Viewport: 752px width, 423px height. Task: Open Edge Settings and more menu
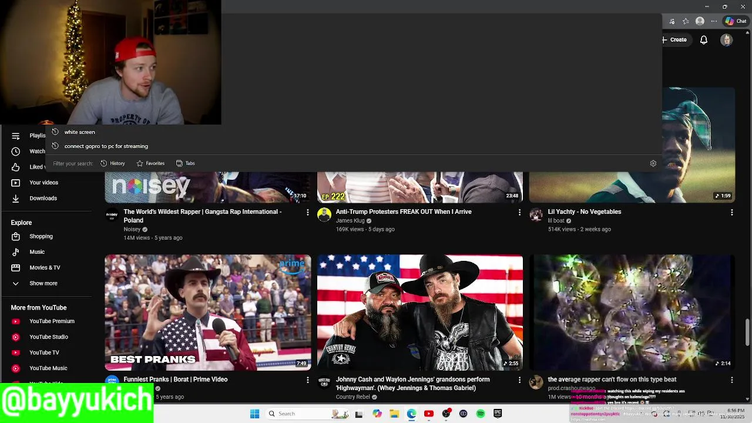click(x=714, y=21)
